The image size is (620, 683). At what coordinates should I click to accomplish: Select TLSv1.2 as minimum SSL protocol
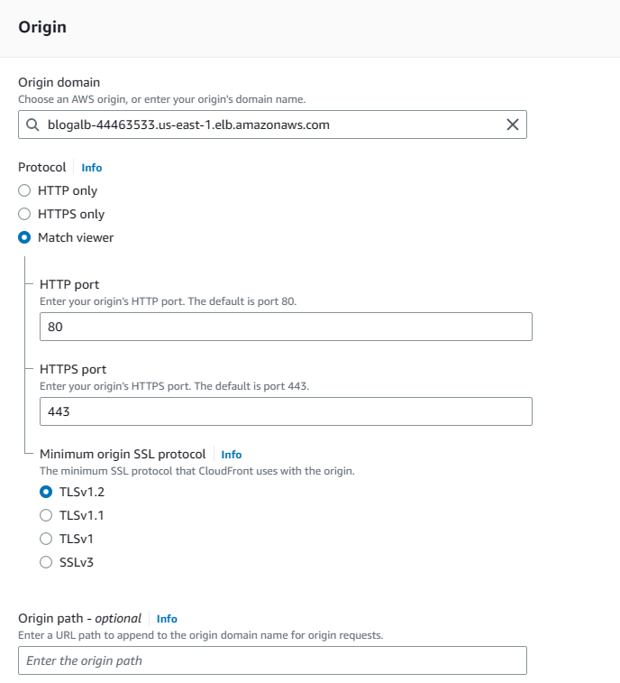pos(46,492)
